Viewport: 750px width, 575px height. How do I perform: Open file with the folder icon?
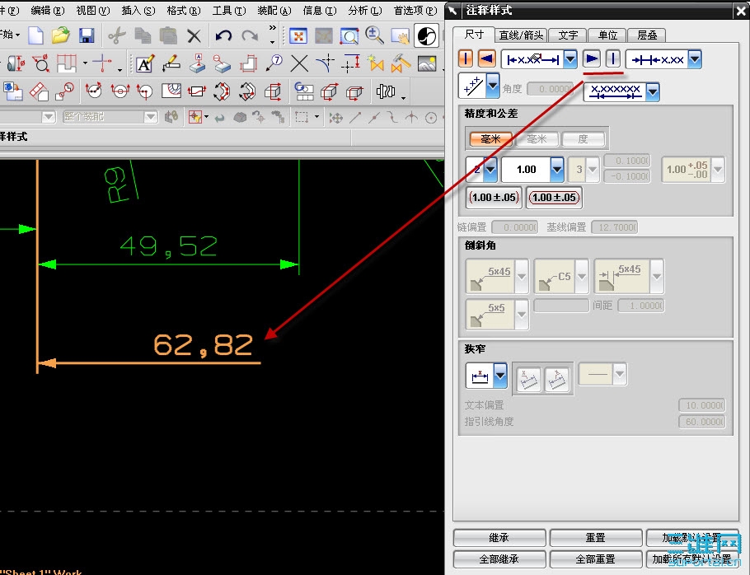(x=61, y=35)
